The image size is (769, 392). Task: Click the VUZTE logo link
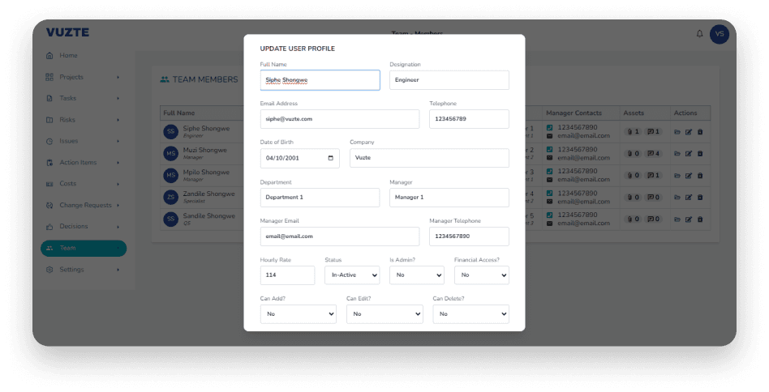(67, 32)
